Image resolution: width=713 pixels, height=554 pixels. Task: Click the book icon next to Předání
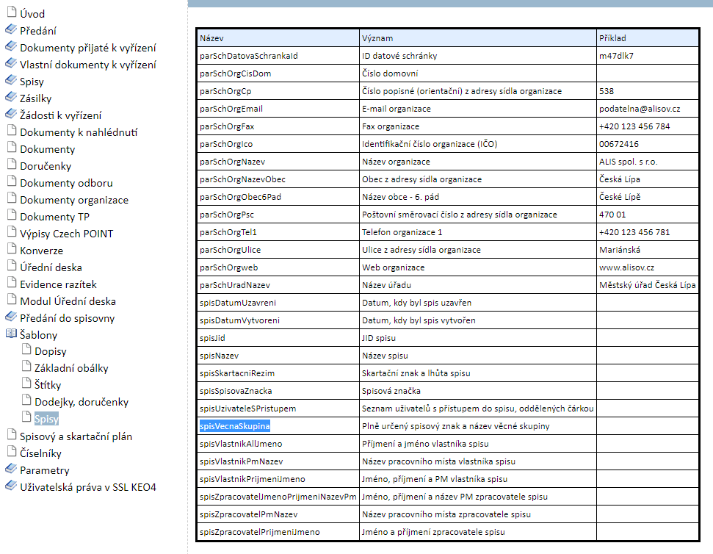coord(11,30)
